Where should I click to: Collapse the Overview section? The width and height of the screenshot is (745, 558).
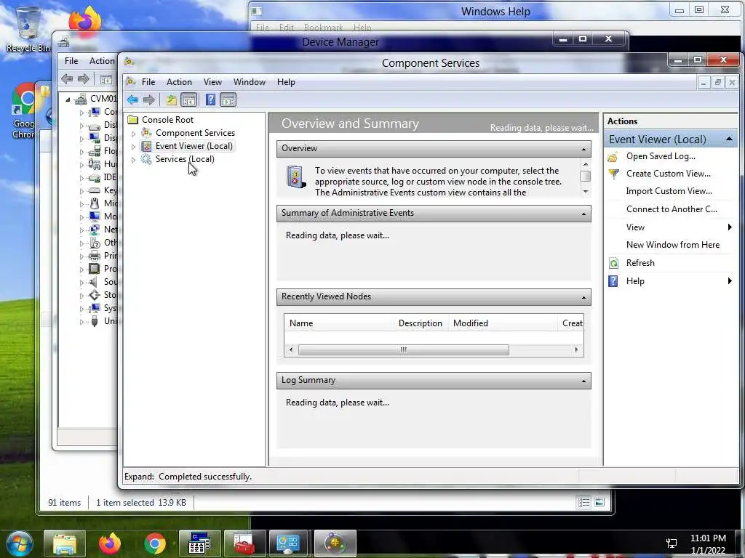583,149
